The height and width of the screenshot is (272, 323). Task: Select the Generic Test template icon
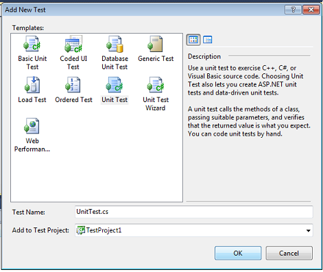pos(155,44)
